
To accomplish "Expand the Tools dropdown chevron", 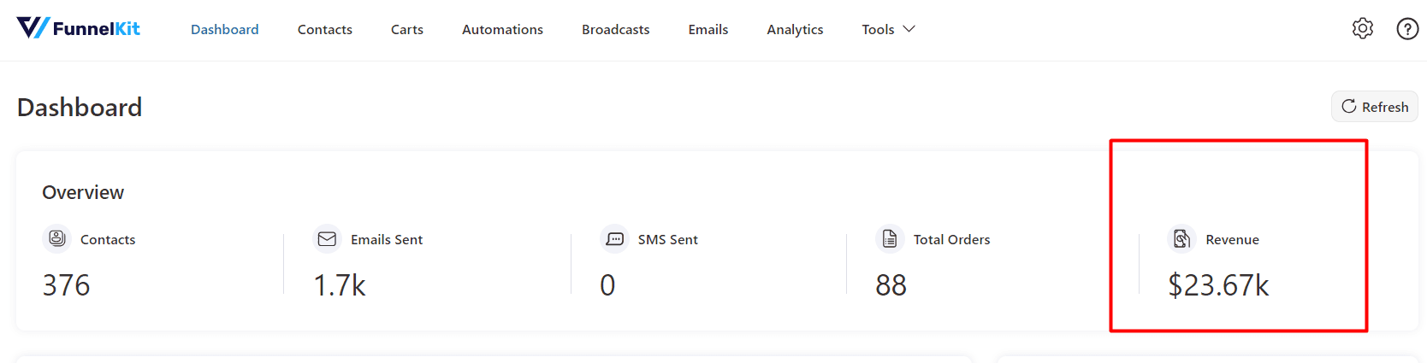I will pos(909,29).
